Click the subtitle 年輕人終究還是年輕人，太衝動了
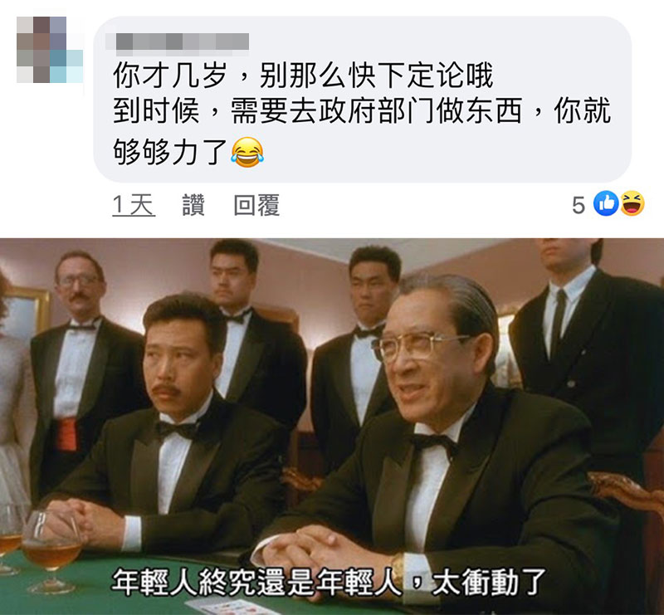The image size is (664, 615). pos(329,583)
